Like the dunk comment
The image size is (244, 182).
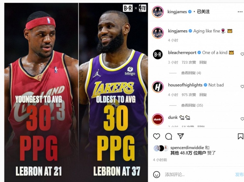point(242,119)
